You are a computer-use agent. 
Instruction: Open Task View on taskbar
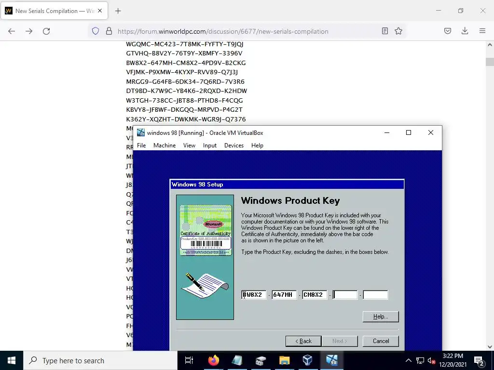click(x=189, y=360)
